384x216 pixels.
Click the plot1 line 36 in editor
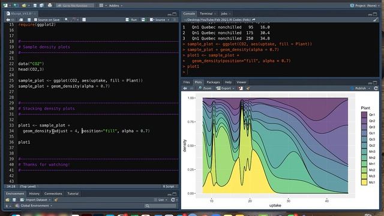tap(24, 142)
